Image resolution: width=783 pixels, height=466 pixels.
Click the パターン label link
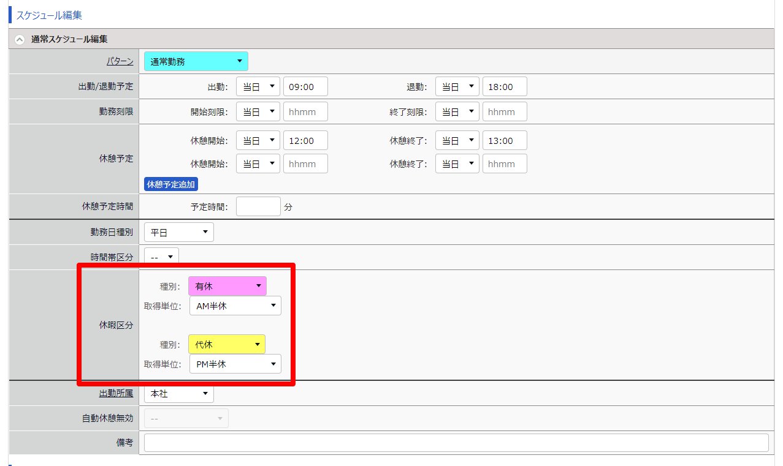tap(120, 61)
